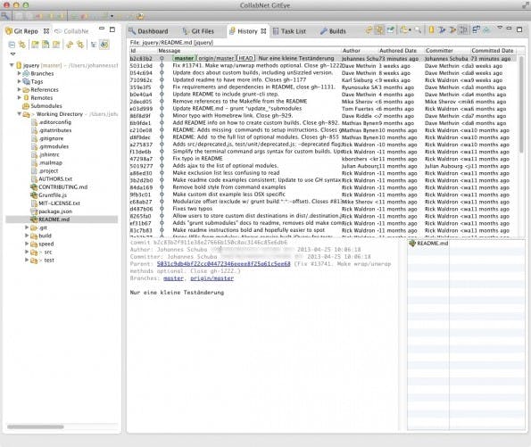The height and width of the screenshot is (447, 531).
Task: Collapse the jquery repository node
Action: click(x=12, y=65)
